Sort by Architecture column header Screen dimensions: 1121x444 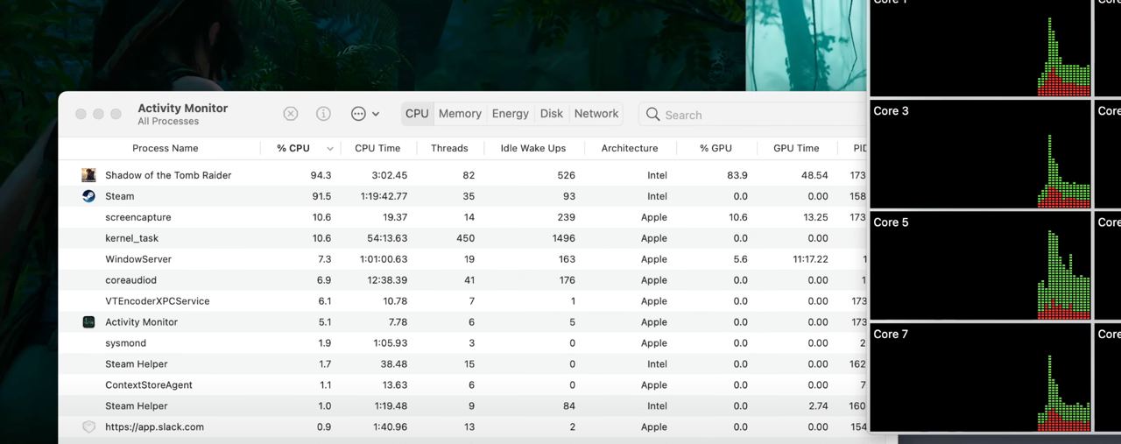630,148
